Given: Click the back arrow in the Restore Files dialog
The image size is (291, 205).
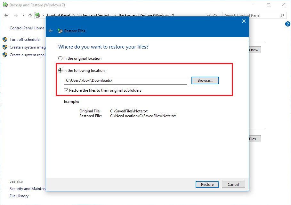Looking at the screenshot, I should pyautogui.click(x=51, y=31).
